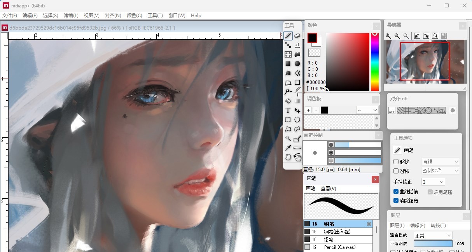Open the 文件(F) menu
Image resolution: width=472 pixels, height=252 pixels.
pos(10,16)
